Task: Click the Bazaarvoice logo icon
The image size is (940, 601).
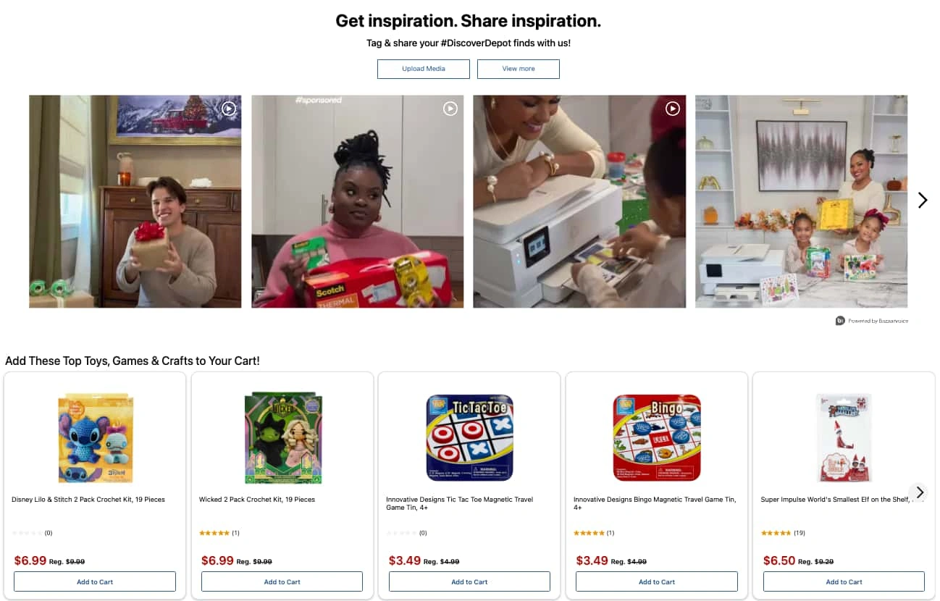Action: coord(840,321)
